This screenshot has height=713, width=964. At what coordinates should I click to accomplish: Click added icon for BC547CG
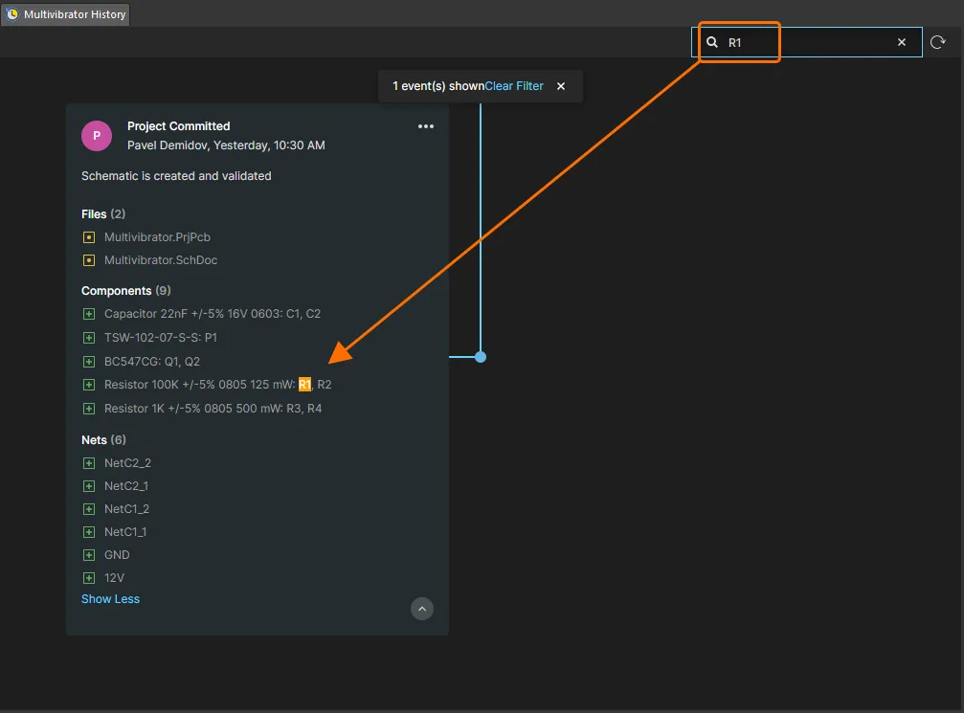tap(88, 362)
